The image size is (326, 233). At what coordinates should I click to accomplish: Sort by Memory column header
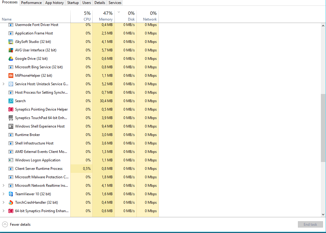(x=104, y=16)
